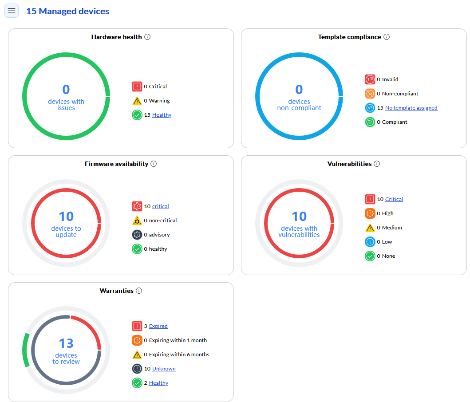Image resolution: width=470 pixels, height=402 pixels.
Task: Click the '0 Low' legend text
Action: (x=385, y=242)
